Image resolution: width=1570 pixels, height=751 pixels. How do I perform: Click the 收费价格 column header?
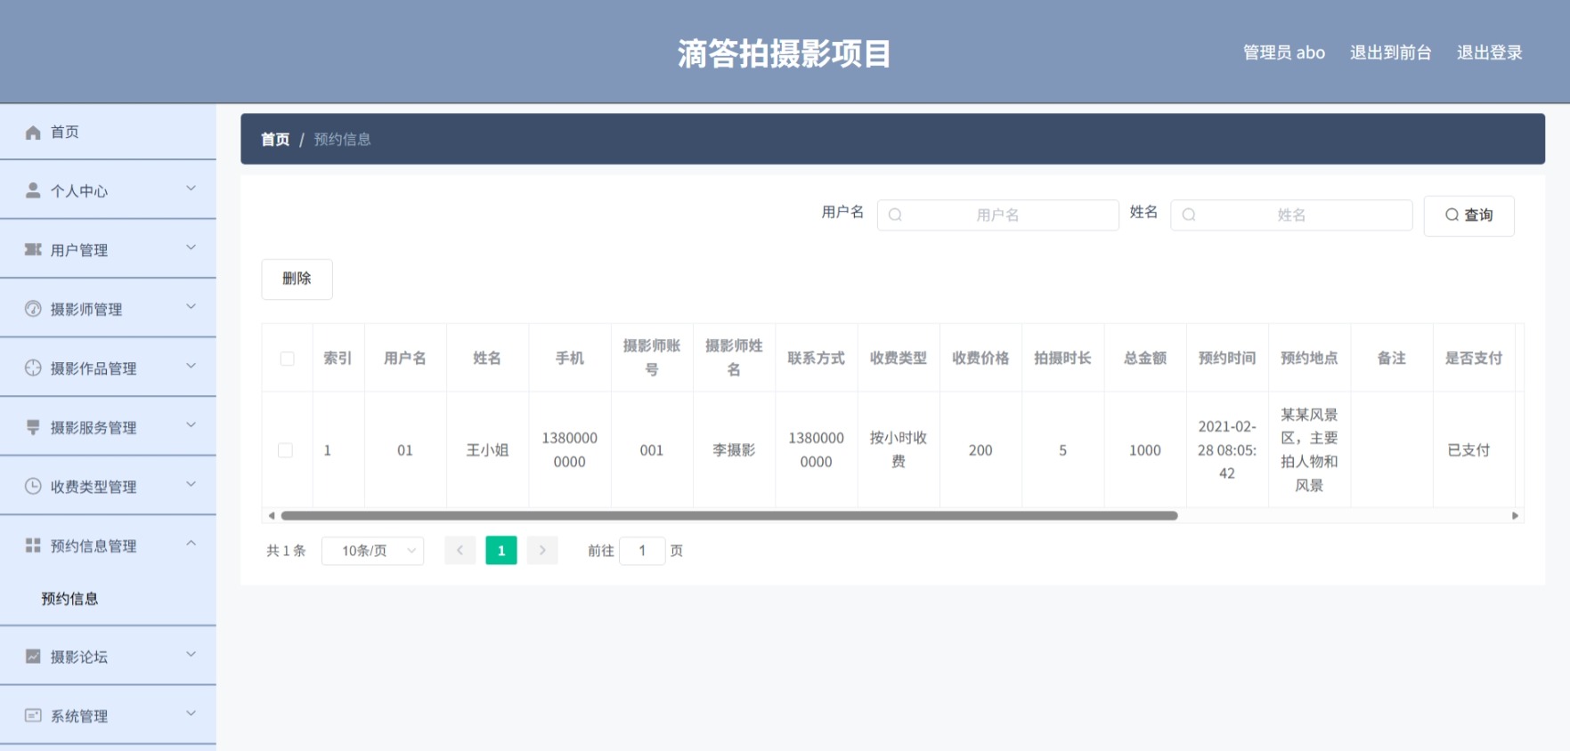980,358
